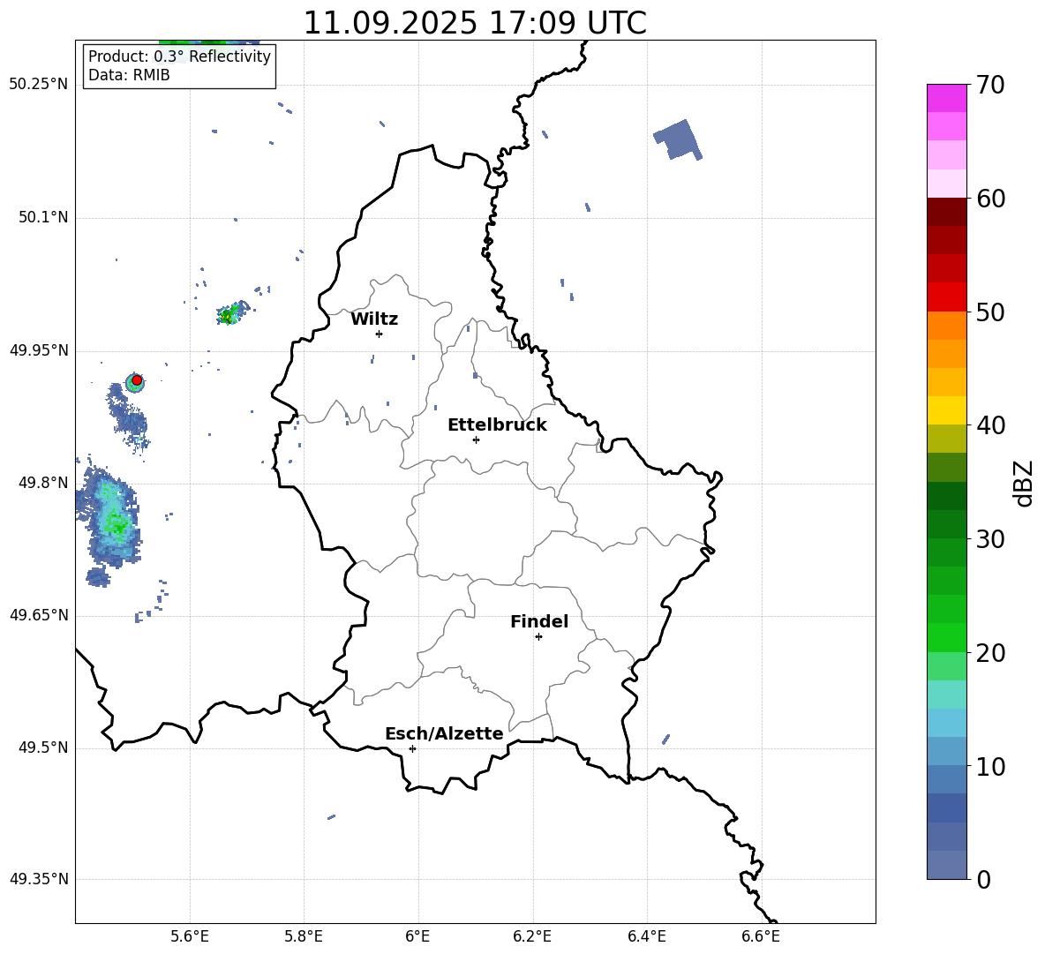The height and width of the screenshot is (954, 1045).
Task: Click the 'dBZ' colorbar label
Action: [1024, 484]
